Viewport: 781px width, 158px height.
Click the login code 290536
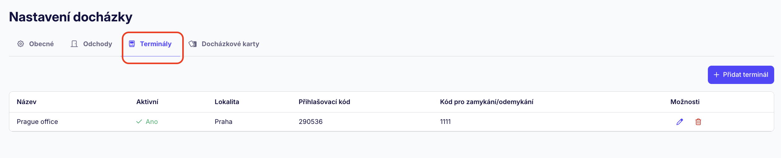(x=311, y=122)
